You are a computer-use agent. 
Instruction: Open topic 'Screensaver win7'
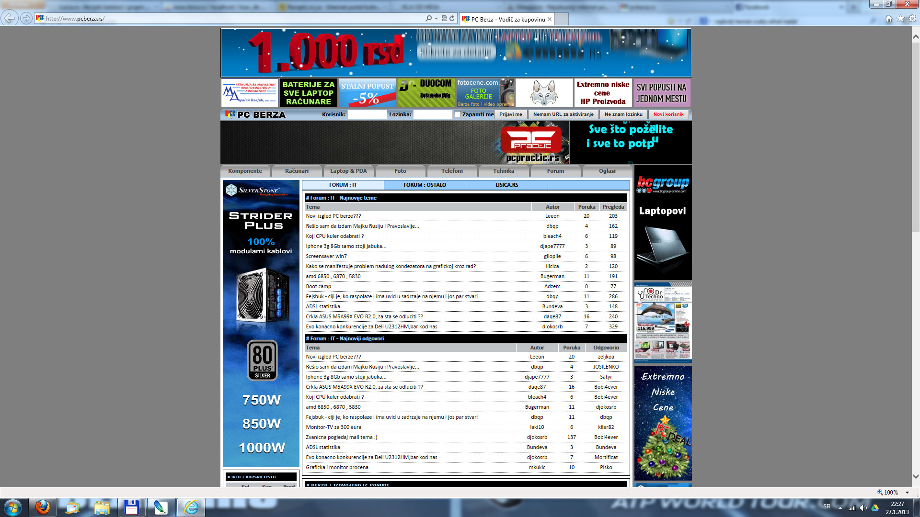tap(326, 257)
